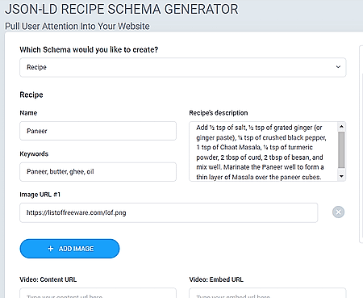Click the description scrollbar down arrow
363x298 pixels.
click(341, 176)
